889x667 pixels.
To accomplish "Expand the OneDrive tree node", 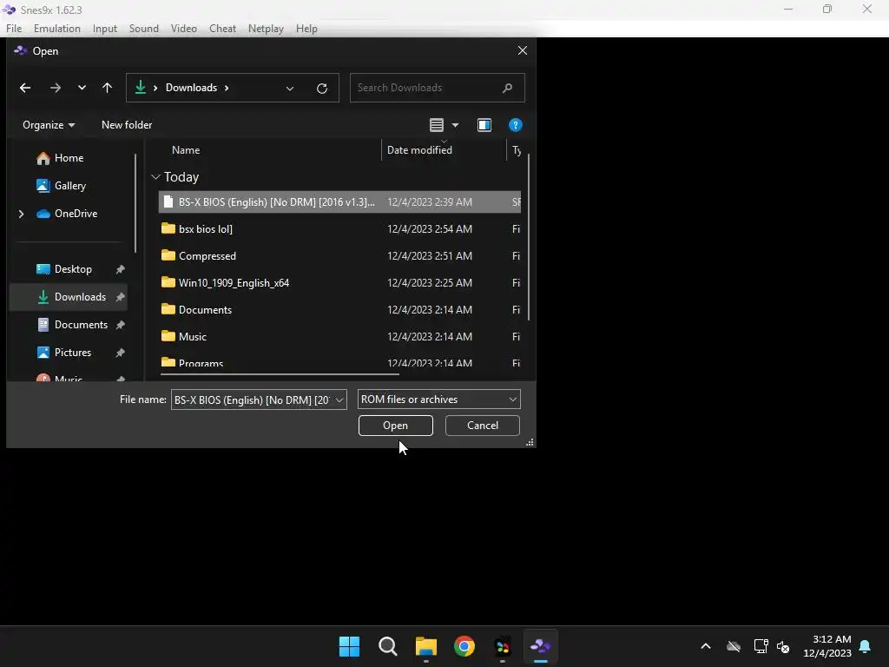I will pyautogui.click(x=21, y=214).
